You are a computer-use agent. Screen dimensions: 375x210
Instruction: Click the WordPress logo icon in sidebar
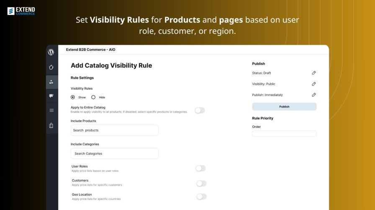tap(51, 52)
